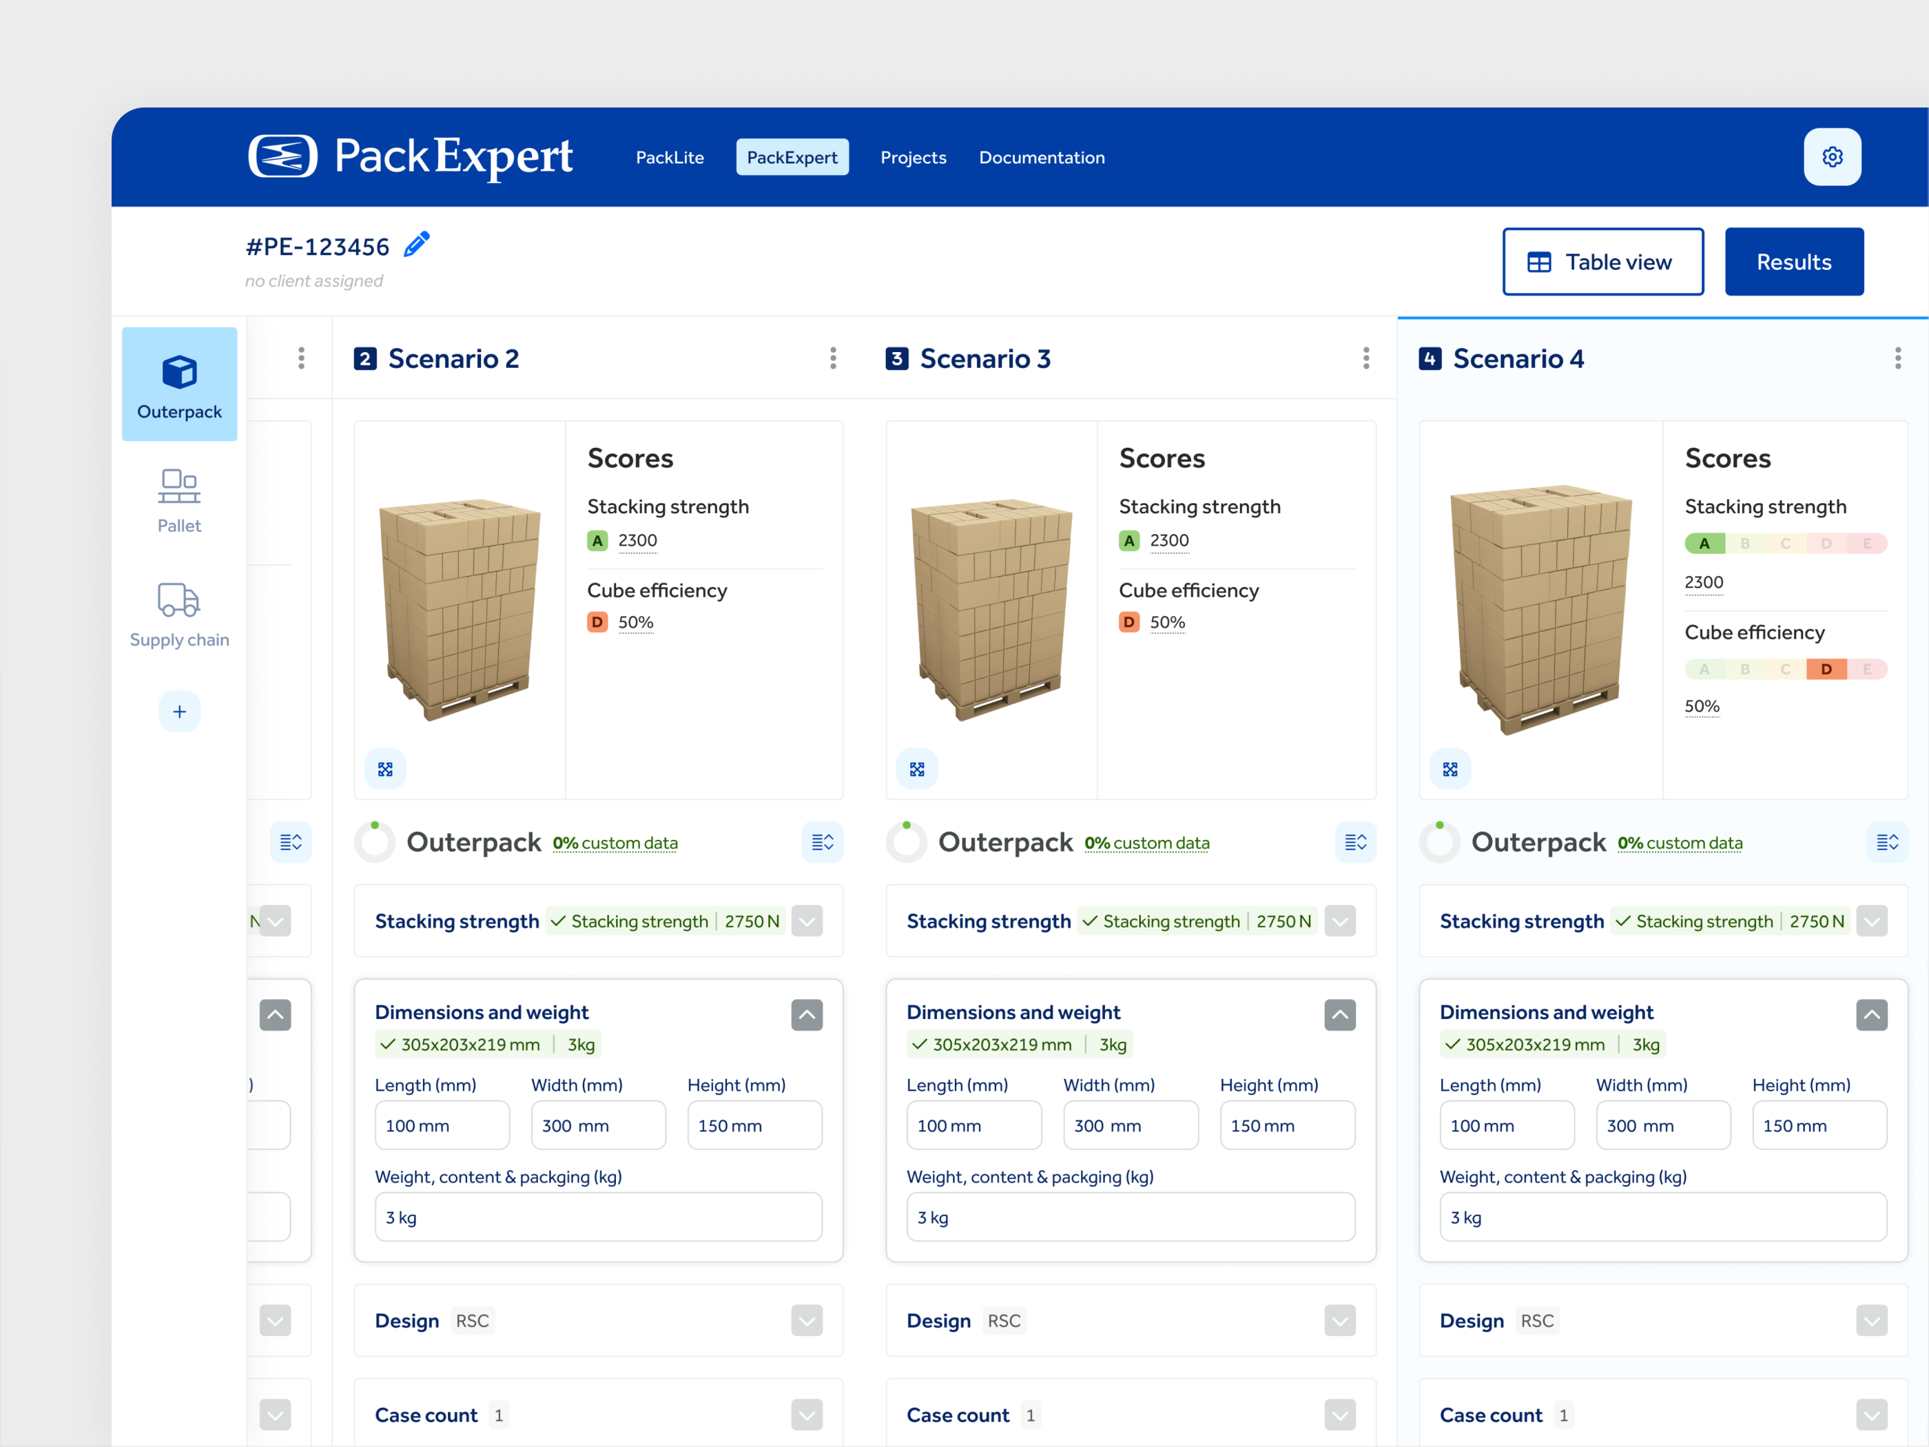
Task: Click Scenario 3 weight input field
Action: [1131, 1217]
